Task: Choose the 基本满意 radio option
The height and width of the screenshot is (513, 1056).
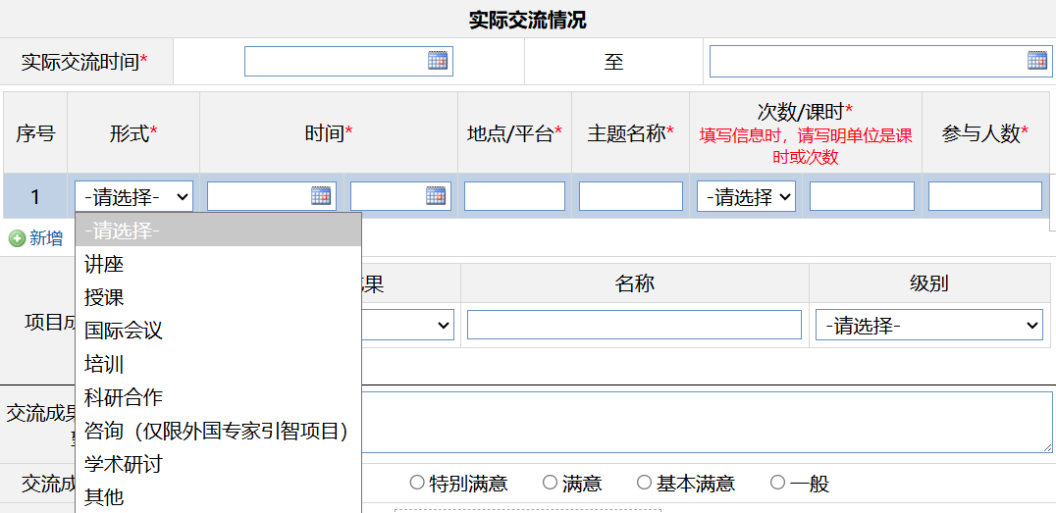Action: (644, 483)
